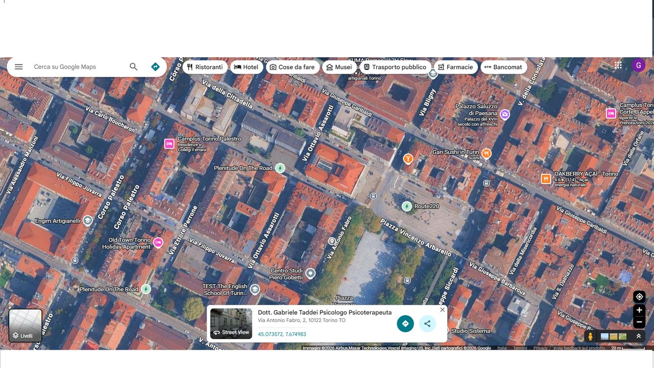Click the upper Plenitude On The Road charging pin
This screenshot has width=654, height=368.
point(280,168)
